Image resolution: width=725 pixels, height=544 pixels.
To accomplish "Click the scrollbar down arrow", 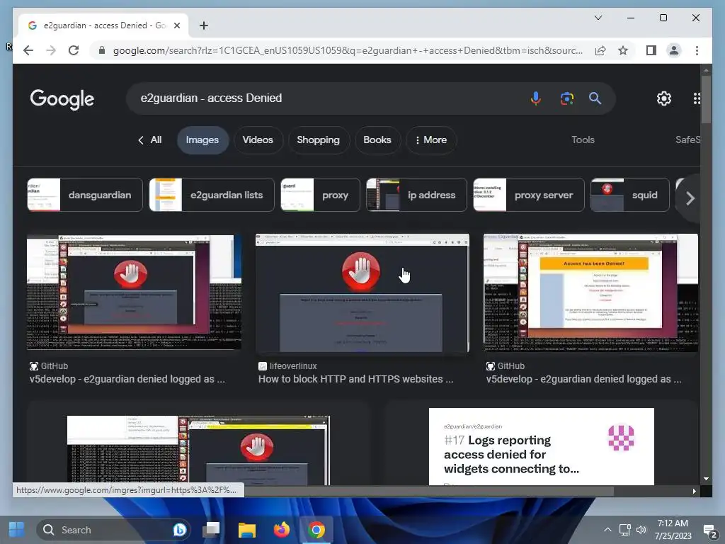I will point(706,480).
